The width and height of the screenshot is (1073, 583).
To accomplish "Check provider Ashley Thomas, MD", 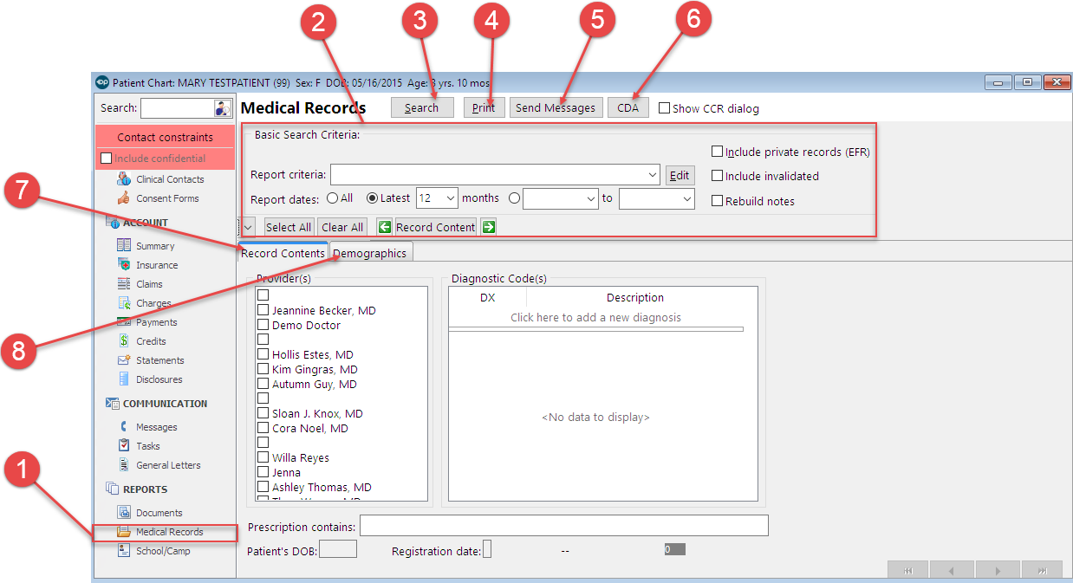I will (x=263, y=487).
